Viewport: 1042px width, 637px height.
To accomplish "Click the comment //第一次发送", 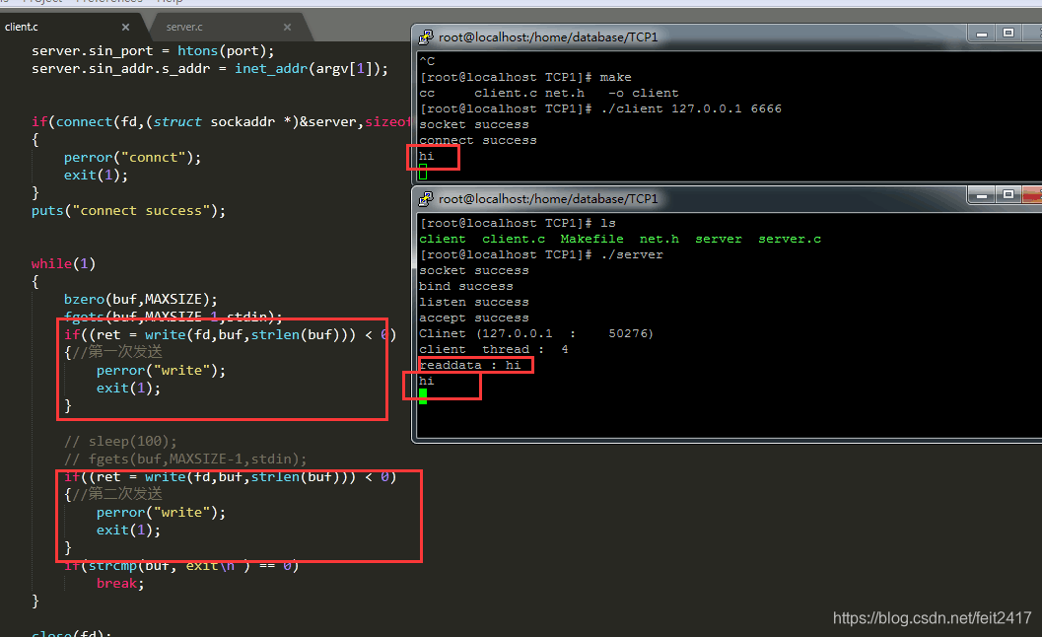I will (x=117, y=352).
